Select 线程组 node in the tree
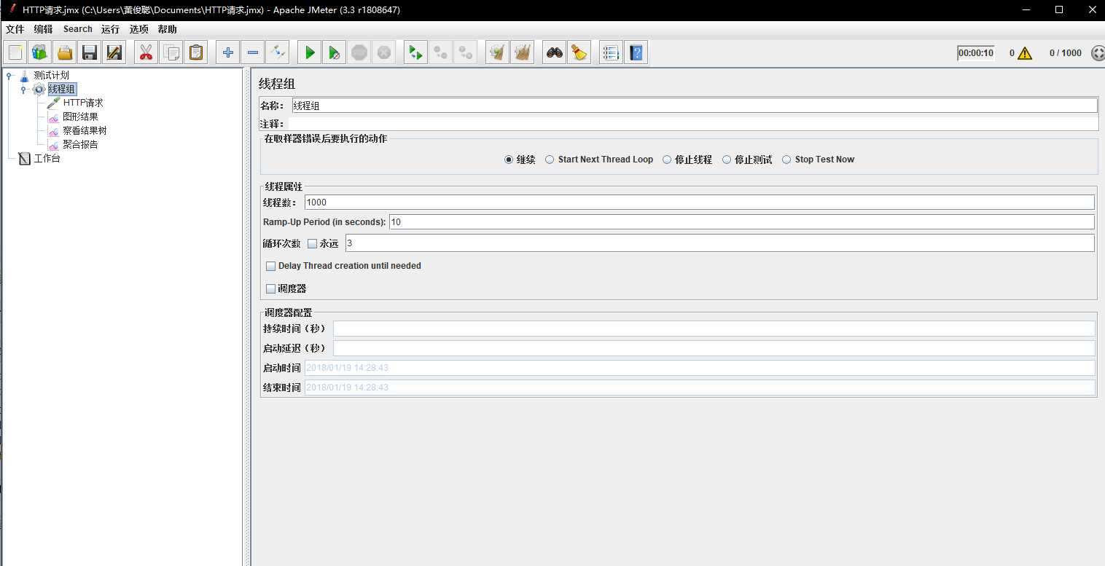The width and height of the screenshot is (1105, 566). click(61, 89)
